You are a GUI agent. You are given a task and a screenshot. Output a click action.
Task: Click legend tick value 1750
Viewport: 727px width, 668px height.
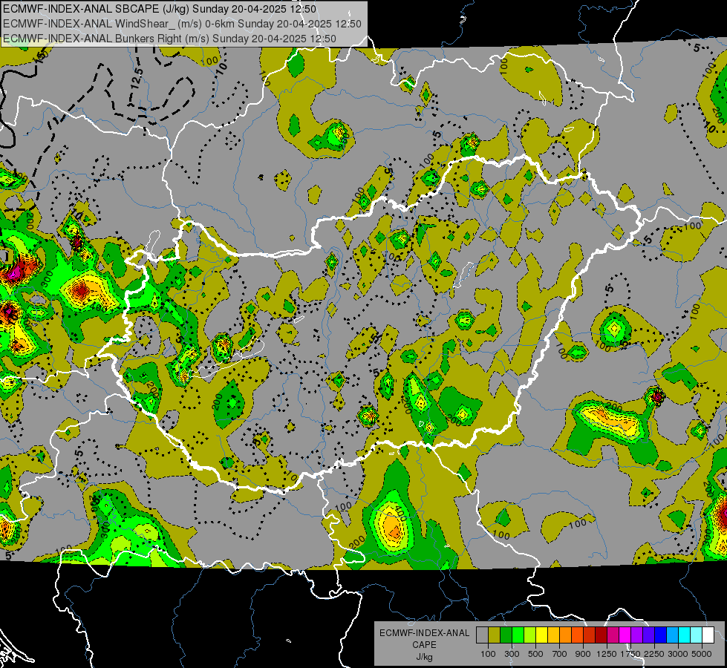631,654
